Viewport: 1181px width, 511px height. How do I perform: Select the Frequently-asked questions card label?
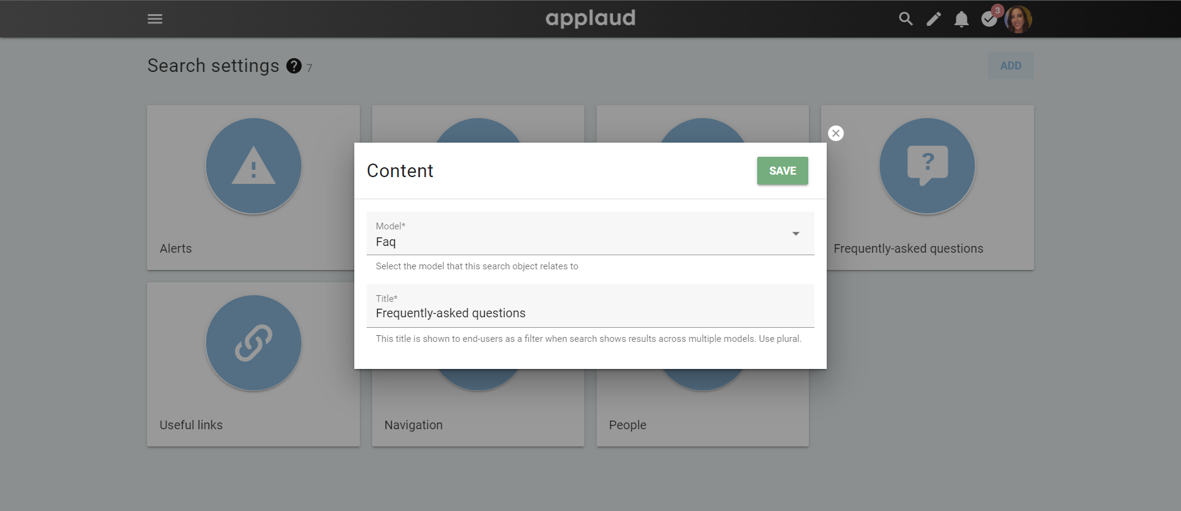909,248
